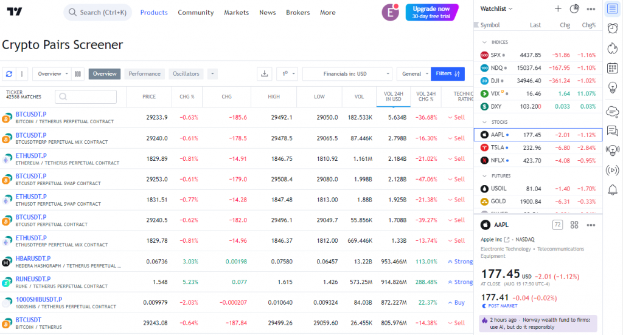Collapse the INDICES watchlist section

point(484,42)
